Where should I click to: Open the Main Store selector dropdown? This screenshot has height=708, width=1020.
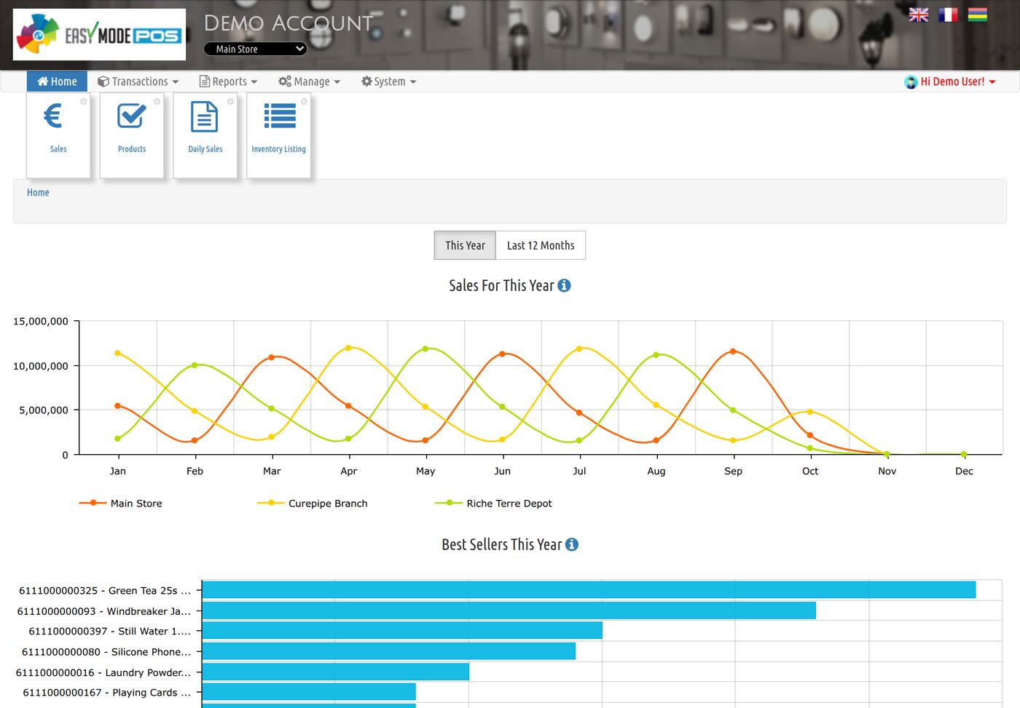[255, 49]
